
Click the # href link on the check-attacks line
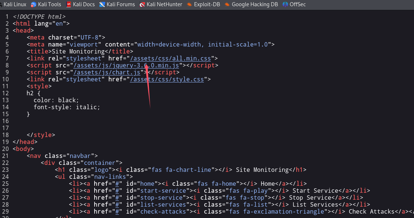pyautogui.click(x=117, y=211)
